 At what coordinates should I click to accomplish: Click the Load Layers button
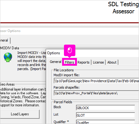click(20, 114)
